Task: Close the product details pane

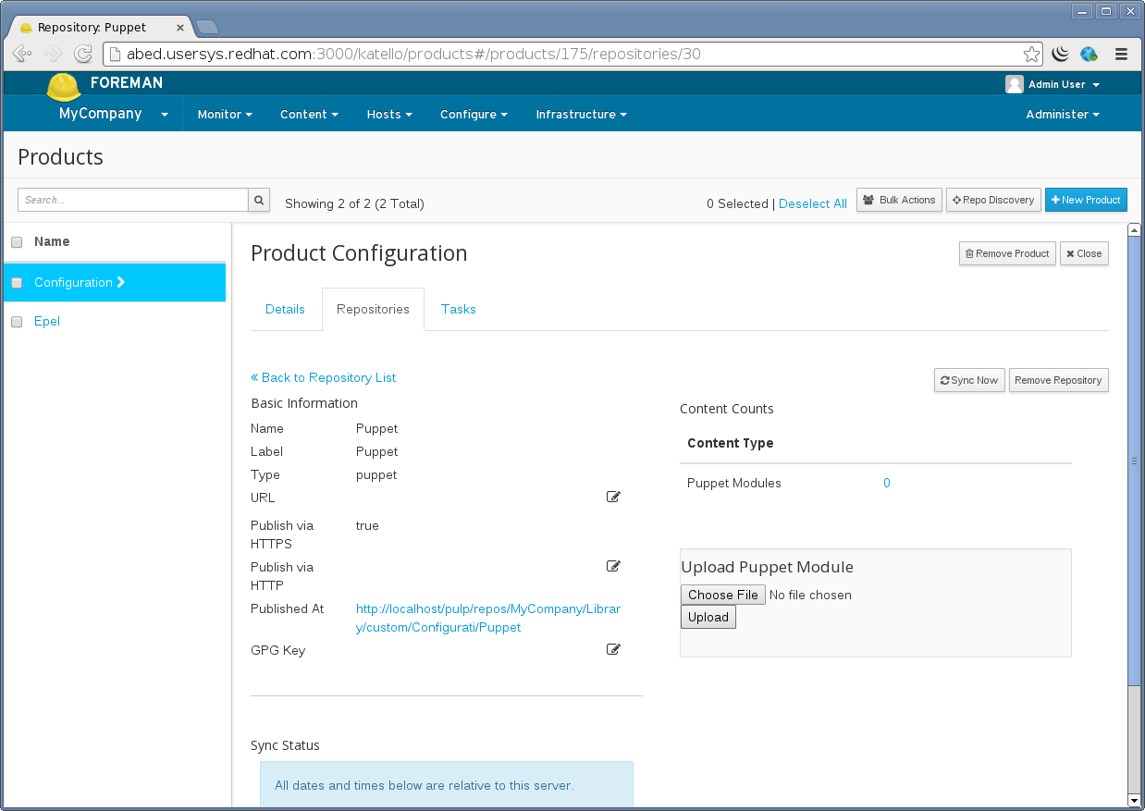Action: click(1084, 253)
